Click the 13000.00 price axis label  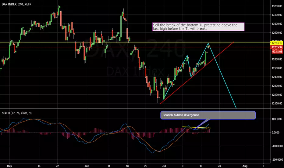click(277, 24)
